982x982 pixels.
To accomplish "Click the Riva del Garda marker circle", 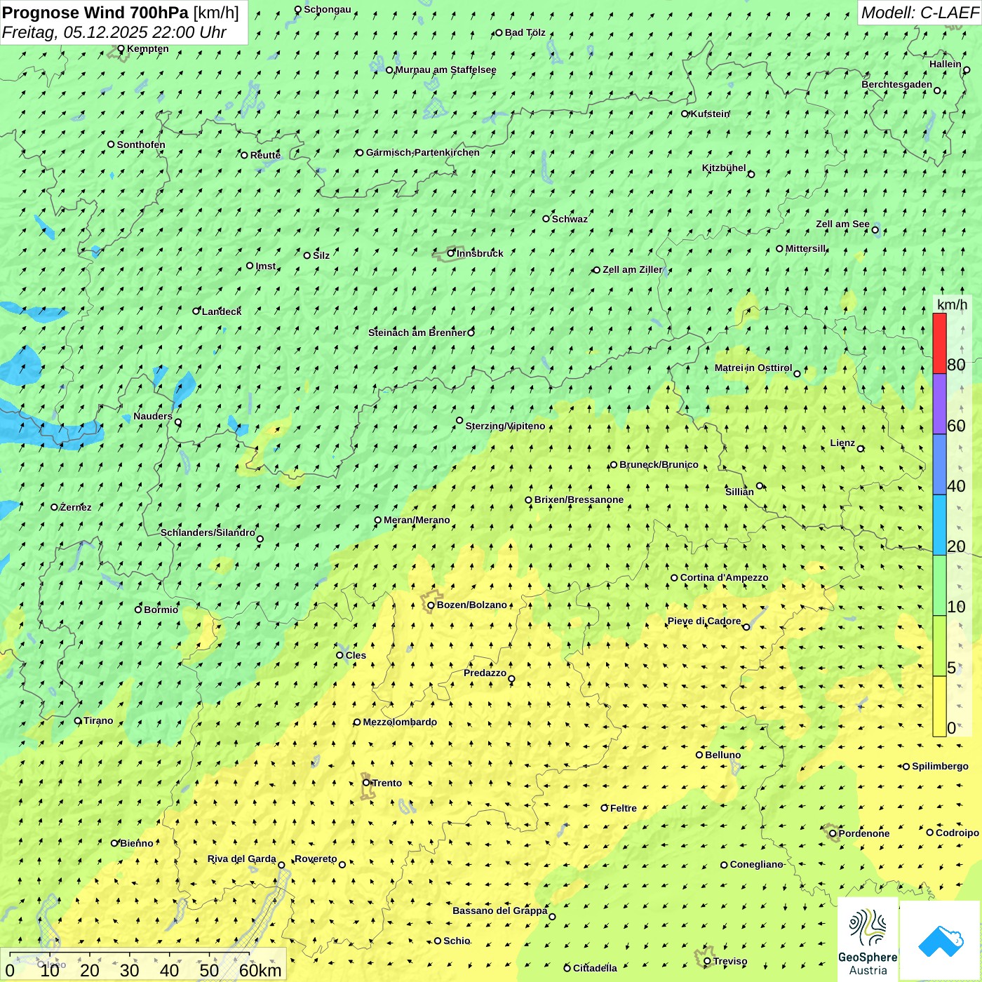I will coord(281,865).
